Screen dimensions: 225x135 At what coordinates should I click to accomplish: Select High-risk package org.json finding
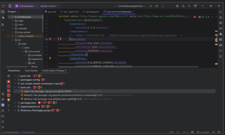(x=115, y=91)
